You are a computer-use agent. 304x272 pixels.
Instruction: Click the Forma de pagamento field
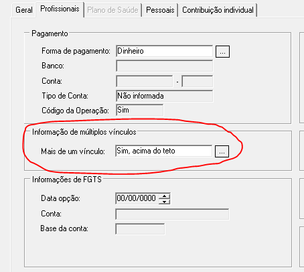(164, 51)
